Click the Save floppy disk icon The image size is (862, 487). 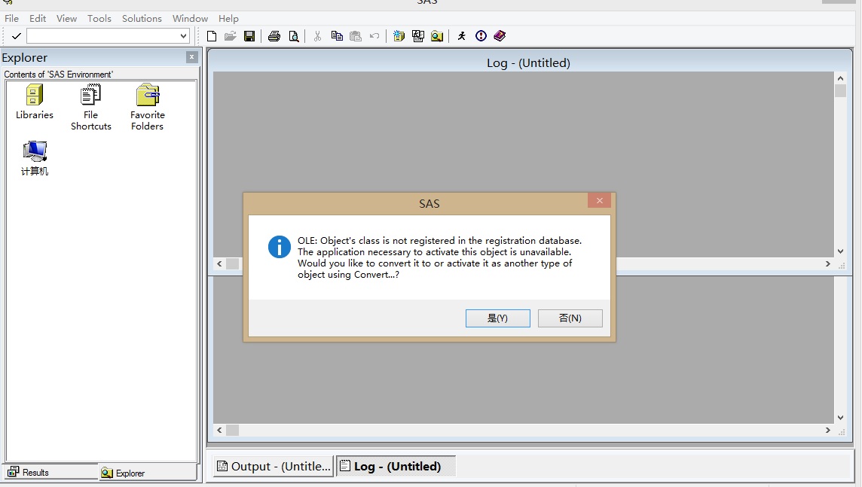pyautogui.click(x=249, y=36)
